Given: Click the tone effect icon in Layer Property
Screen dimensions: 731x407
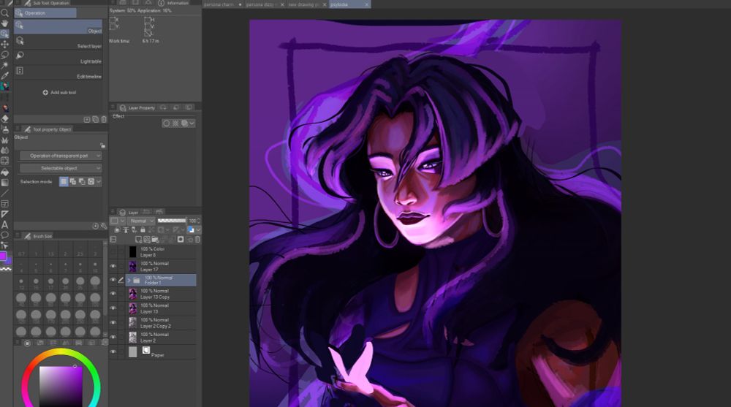Looking at the screenshot, I should [175, 123].
